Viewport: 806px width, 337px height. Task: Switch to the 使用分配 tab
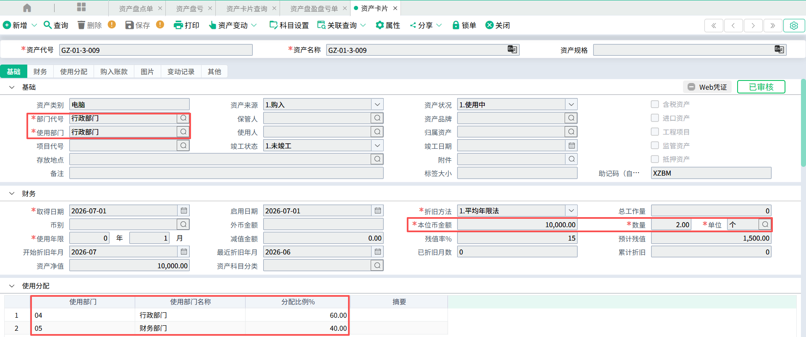point(73,72)
